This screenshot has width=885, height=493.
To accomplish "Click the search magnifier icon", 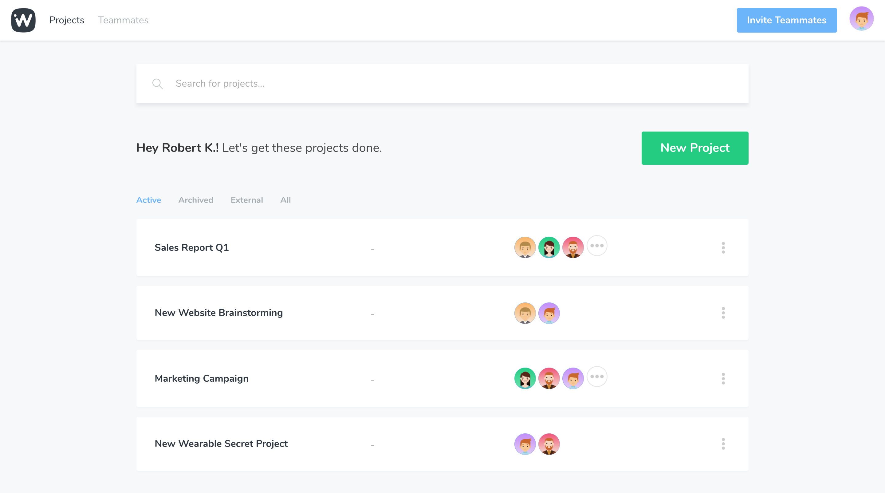I will [x=157, y=84].
